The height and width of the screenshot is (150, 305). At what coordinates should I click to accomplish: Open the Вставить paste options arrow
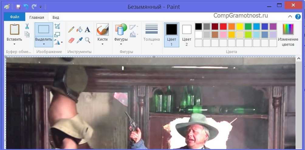(14, 44)
